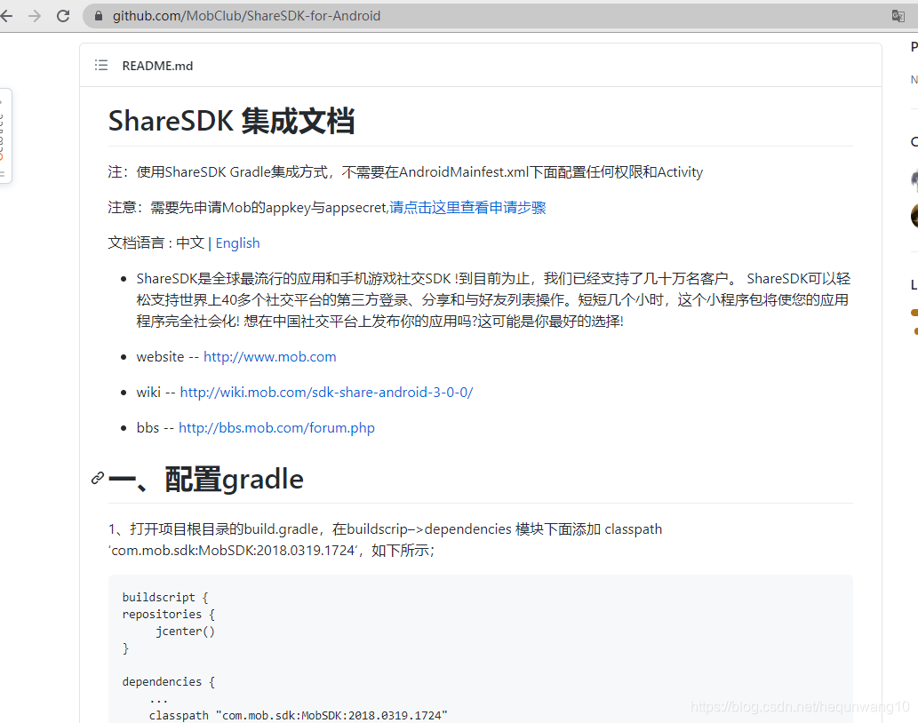Open the first contributor avatar

click(914, 180)
